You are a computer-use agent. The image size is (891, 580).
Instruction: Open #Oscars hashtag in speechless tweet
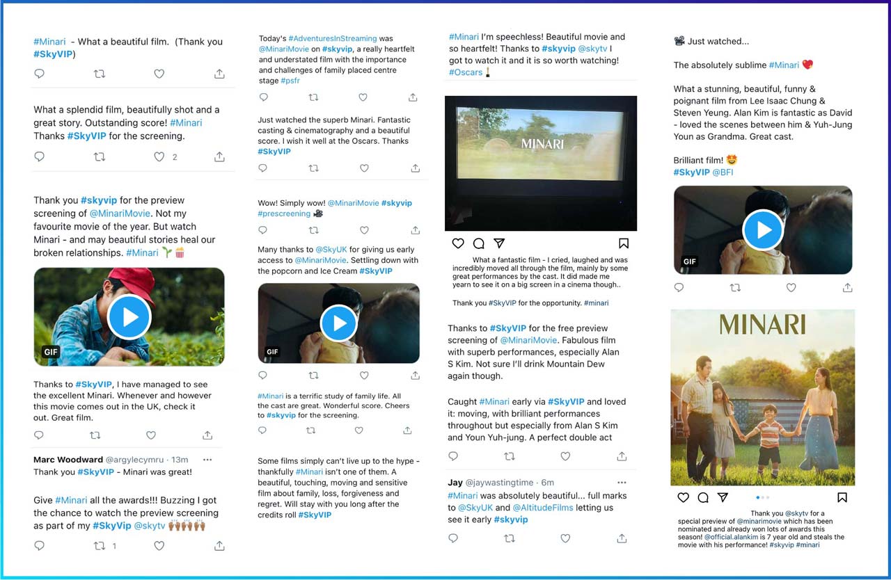pos(466,72)
